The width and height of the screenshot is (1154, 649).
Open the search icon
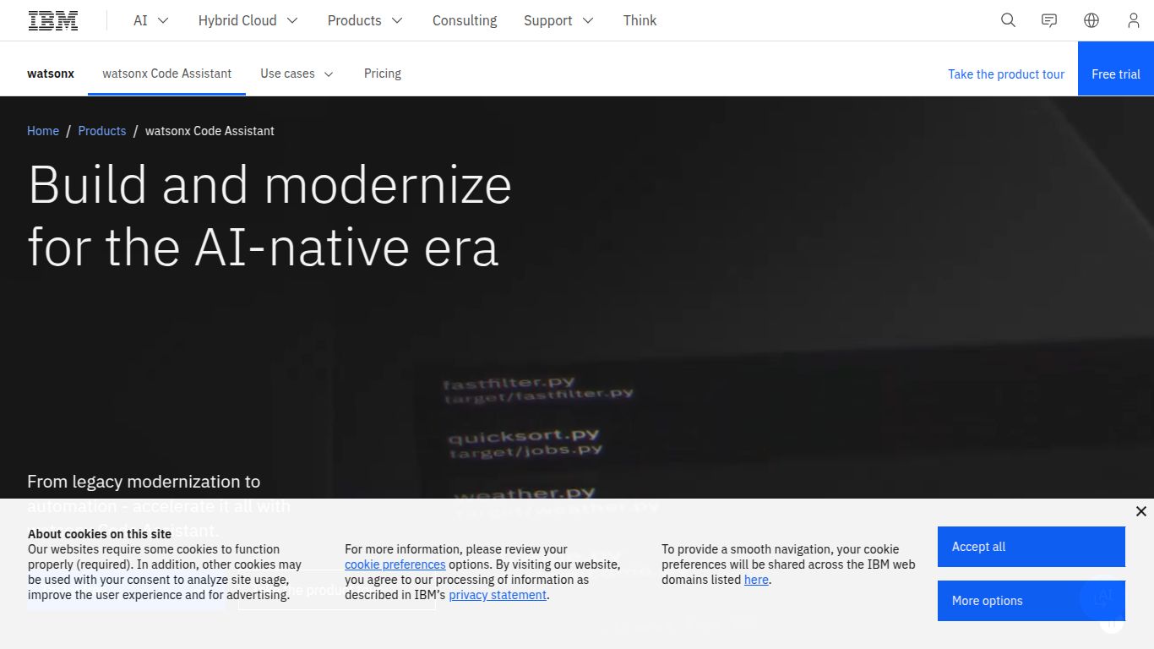[x=1007, y=19]
